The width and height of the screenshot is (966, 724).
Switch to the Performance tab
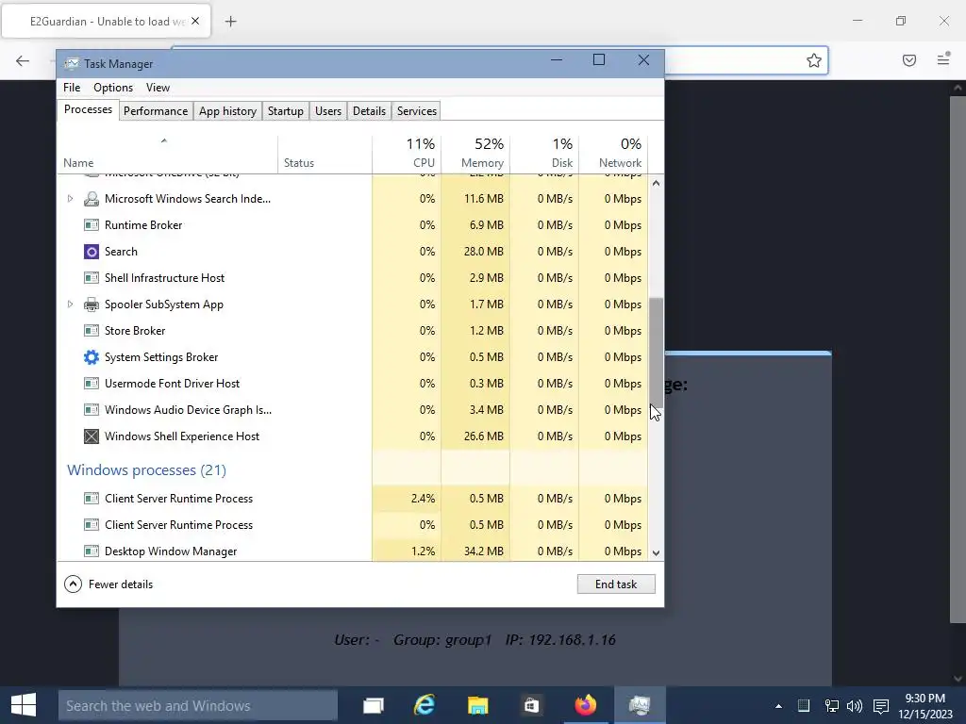tap(156, 111)
